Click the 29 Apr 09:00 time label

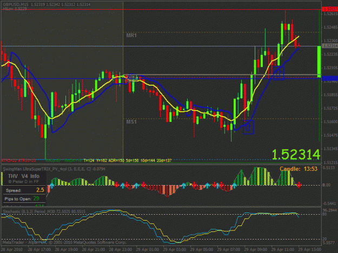256,250
